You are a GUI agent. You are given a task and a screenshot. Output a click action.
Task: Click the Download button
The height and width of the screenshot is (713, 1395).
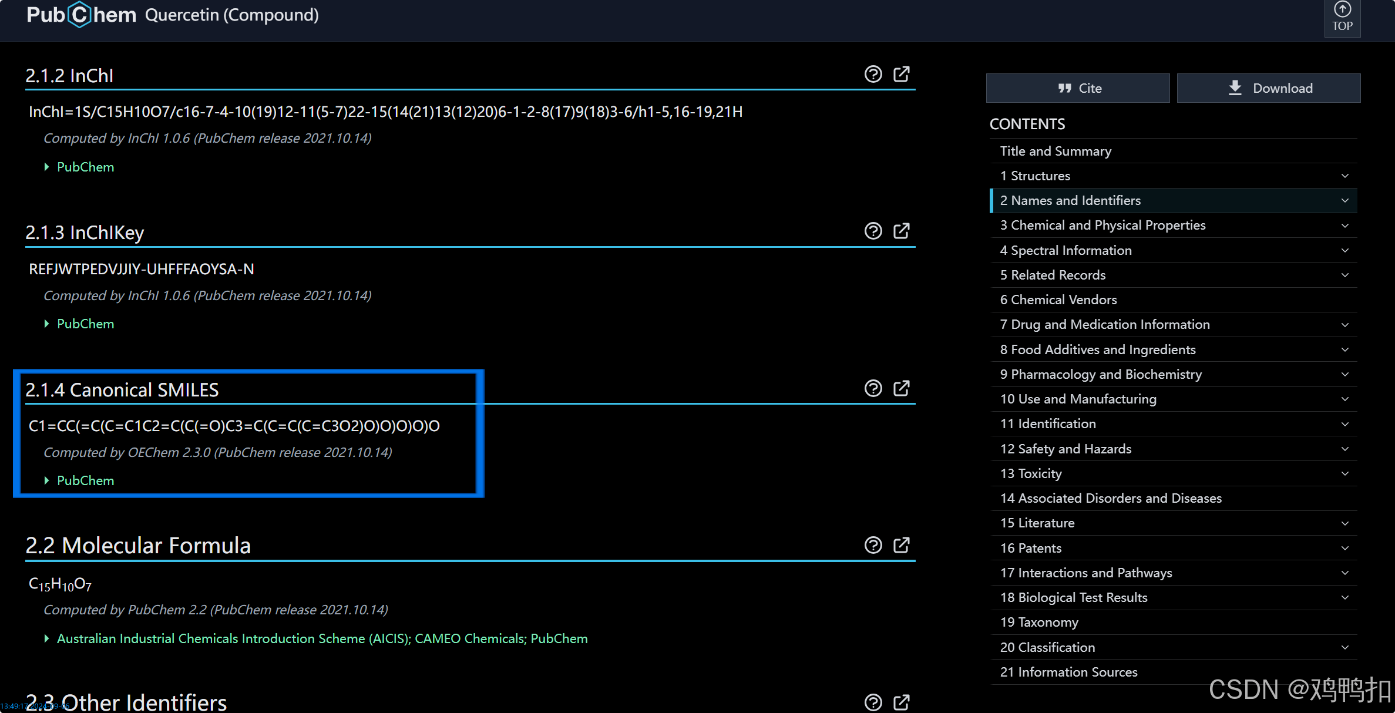[1269, 88]
